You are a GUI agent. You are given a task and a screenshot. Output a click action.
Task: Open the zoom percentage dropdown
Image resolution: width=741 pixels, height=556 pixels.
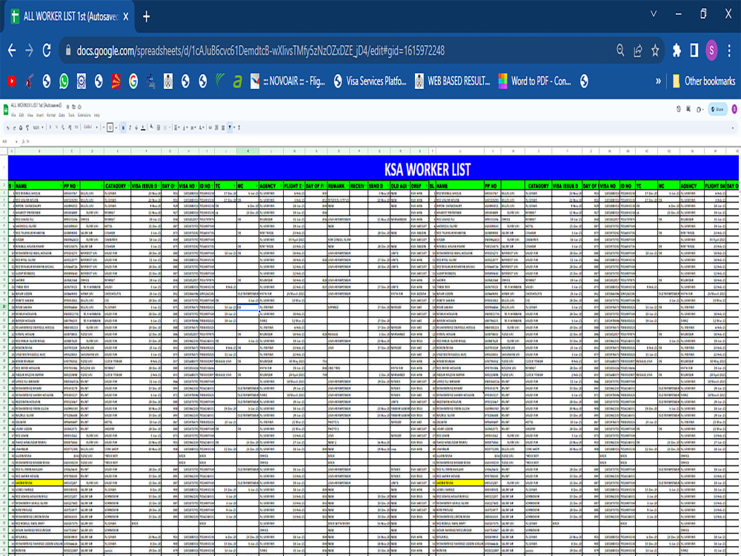point(39,128)
